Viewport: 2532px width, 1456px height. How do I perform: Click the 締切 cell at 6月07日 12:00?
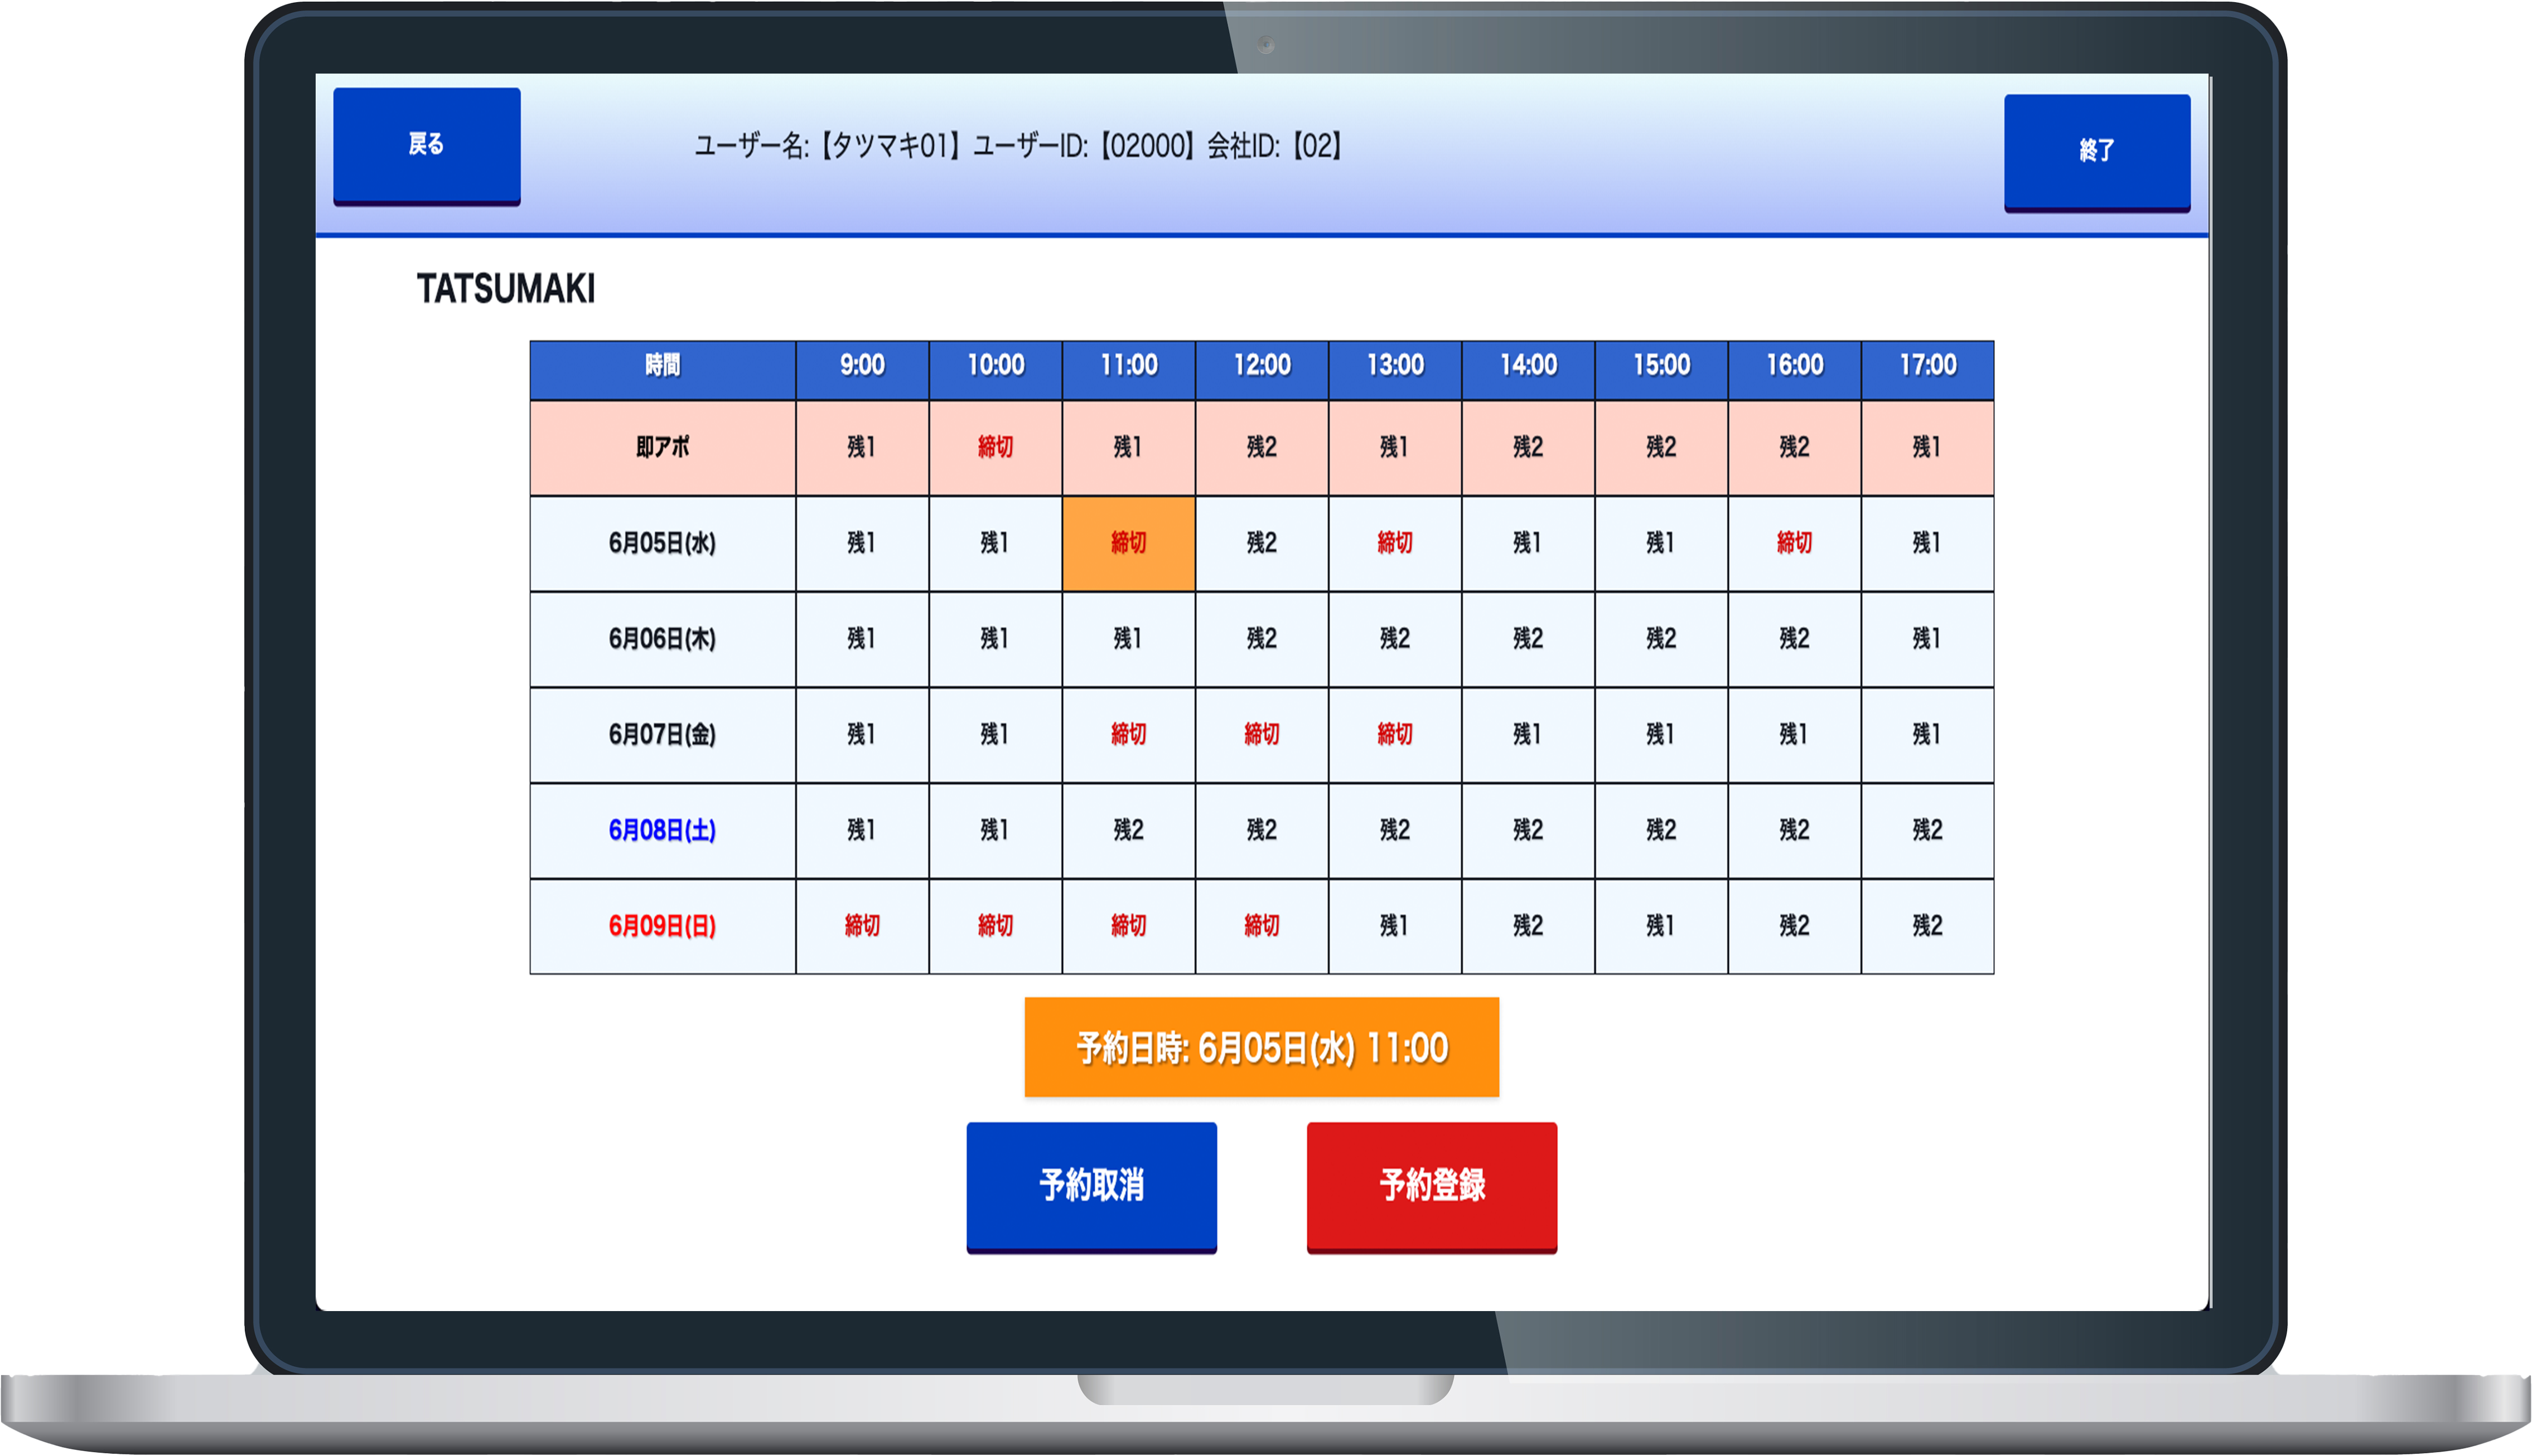[1260, 735]
